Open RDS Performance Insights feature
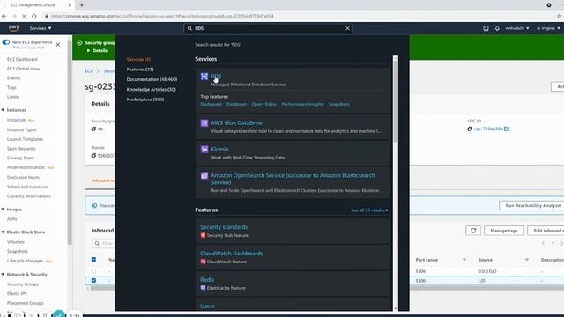 pos(302,104)
